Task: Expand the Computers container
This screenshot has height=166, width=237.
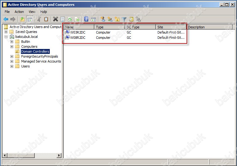Action: tap(12, 47)
